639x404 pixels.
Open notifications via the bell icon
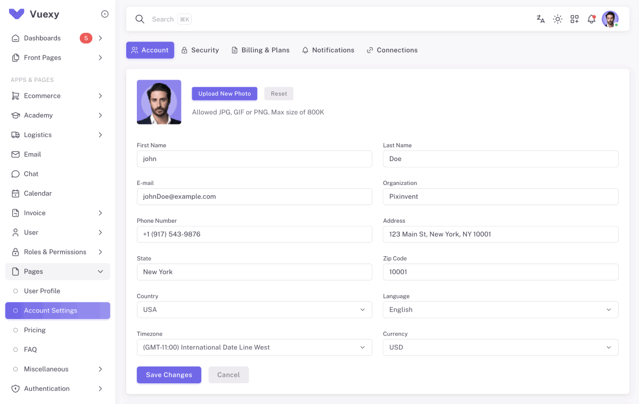(x=591, y=19)
